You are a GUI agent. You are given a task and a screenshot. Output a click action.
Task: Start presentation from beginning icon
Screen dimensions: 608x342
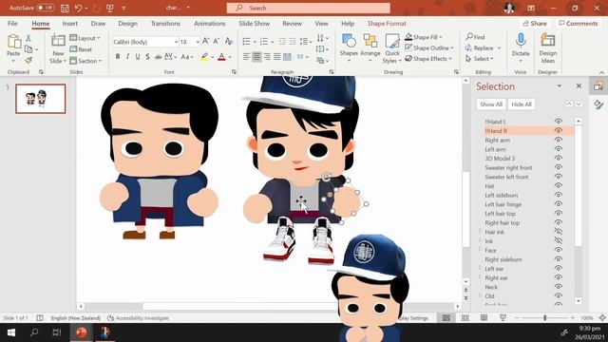[110, 8]
